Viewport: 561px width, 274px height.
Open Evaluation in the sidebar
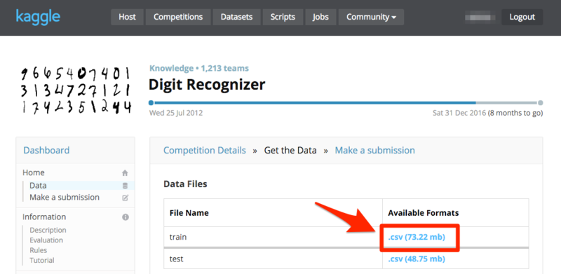(x=46, y=240)
